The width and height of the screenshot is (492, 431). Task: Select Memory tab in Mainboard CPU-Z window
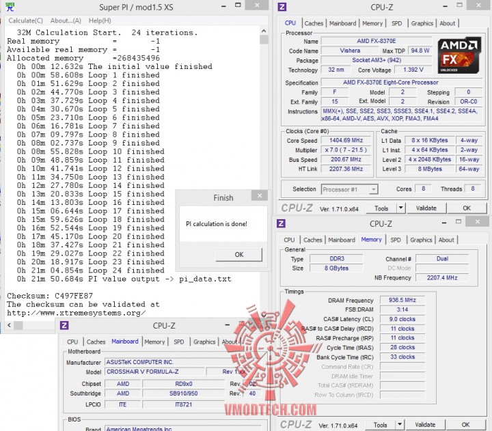(154, 342)
